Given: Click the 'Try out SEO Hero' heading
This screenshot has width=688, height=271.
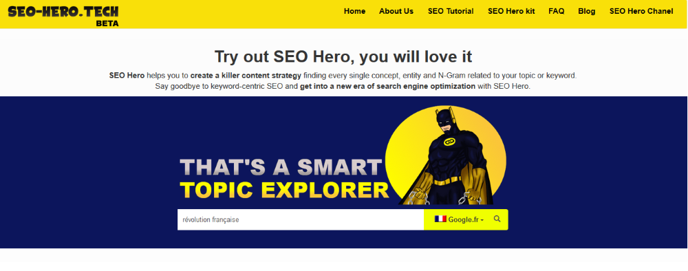Looking at the screenshot, I should coord(343,57).
